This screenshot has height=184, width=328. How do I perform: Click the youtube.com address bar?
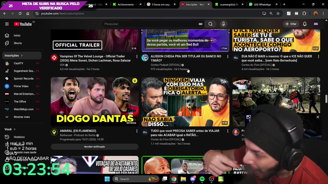pos(63,14)
